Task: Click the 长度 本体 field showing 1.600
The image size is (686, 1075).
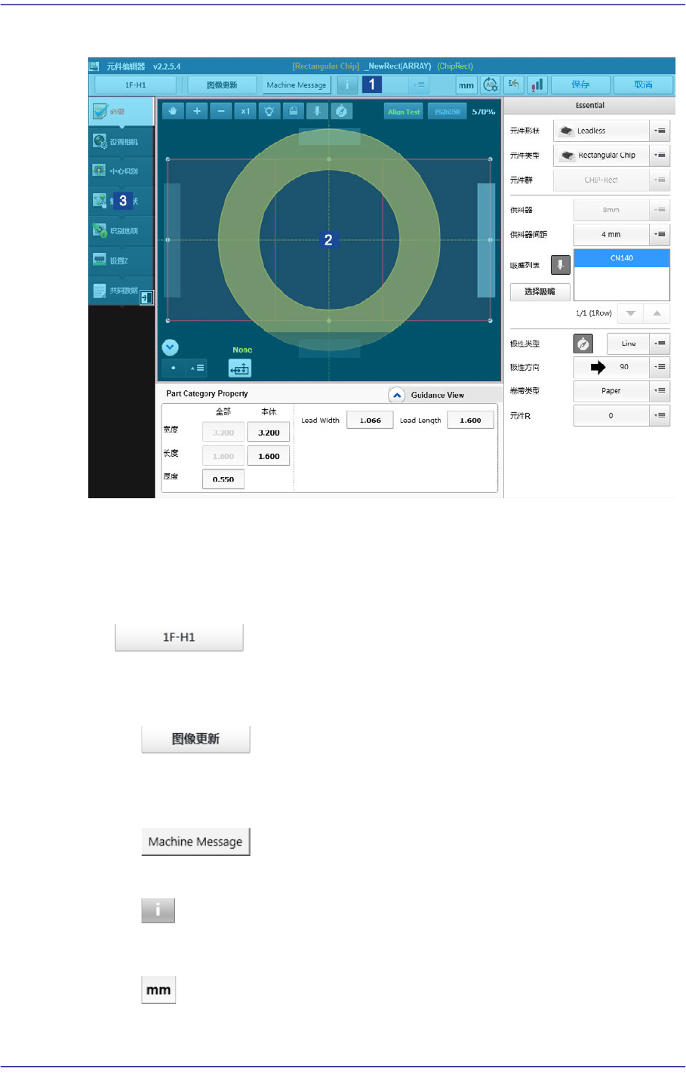Action: tap(269, 456)
